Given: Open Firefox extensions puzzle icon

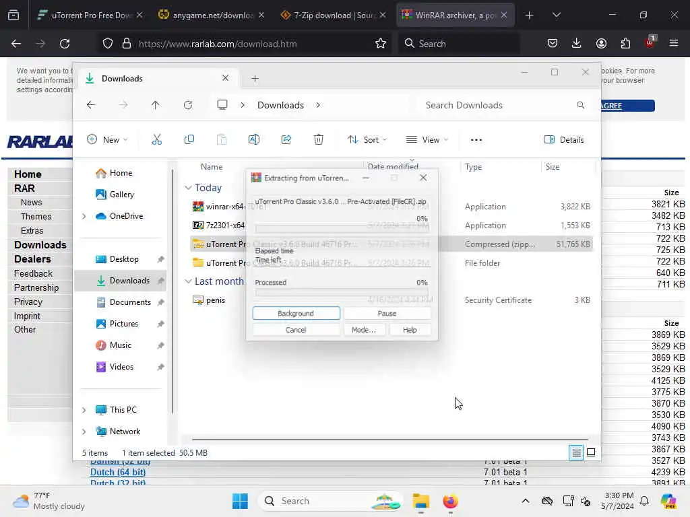Looking at the screenshot, I should (625, 43).
